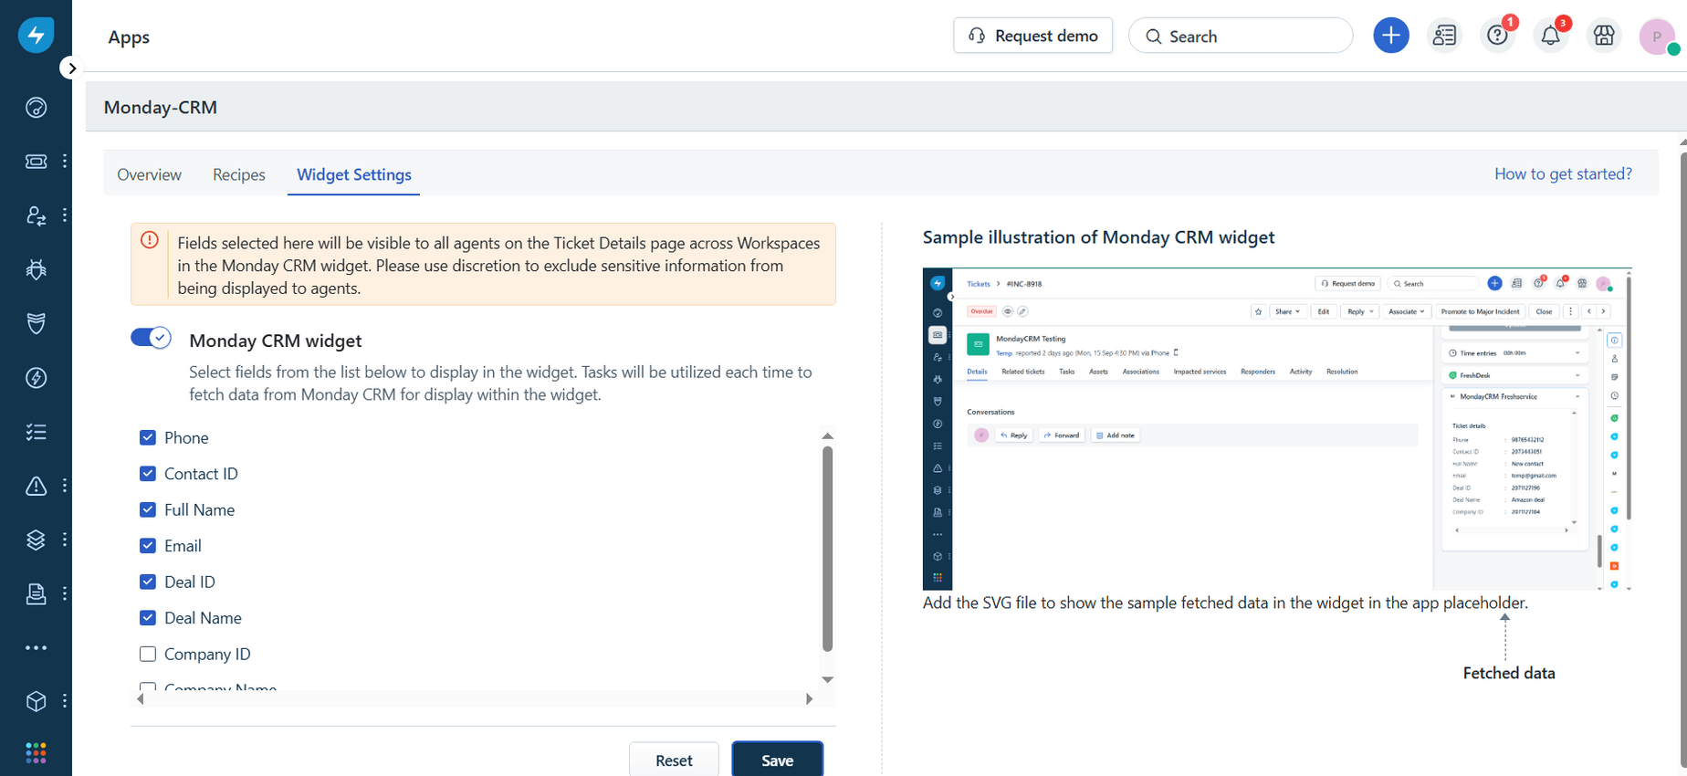Open the stacked layers sidebar icon
The height and width of the screenshot is (776, 1687).
tap(36, 540)
